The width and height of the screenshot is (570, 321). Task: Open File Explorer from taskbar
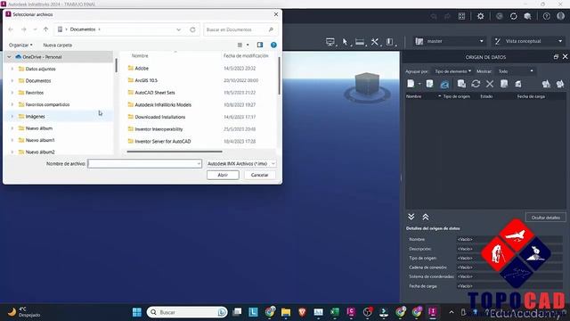(x=286, y=312)
